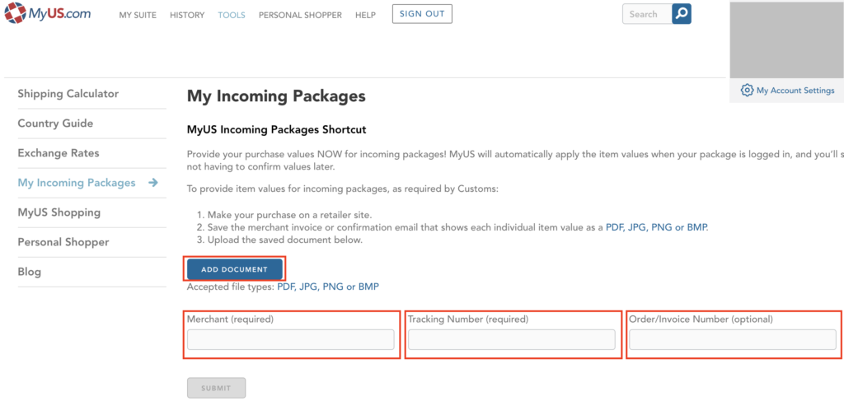Image resolution: width=844 pixels, height=401 pixels.
Task: Click the Merchant (required) input field
Action: coord(291,340)
